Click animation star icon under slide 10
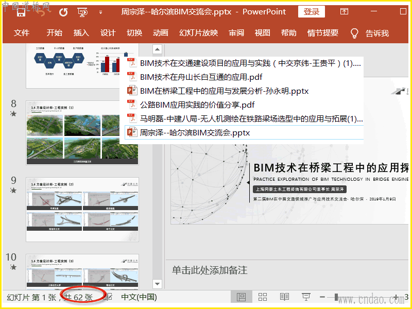The height and width of the screenshot is (309, 412). 13,267
